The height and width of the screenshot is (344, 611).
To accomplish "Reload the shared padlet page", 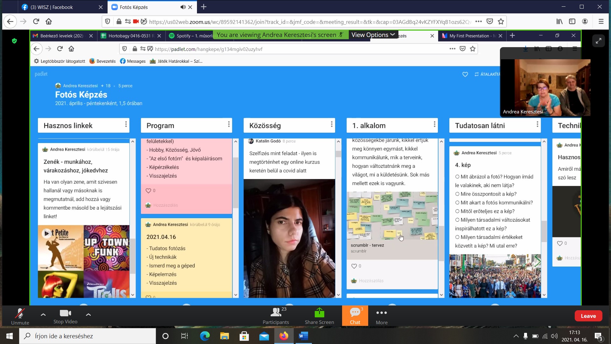I will point(60,49).
